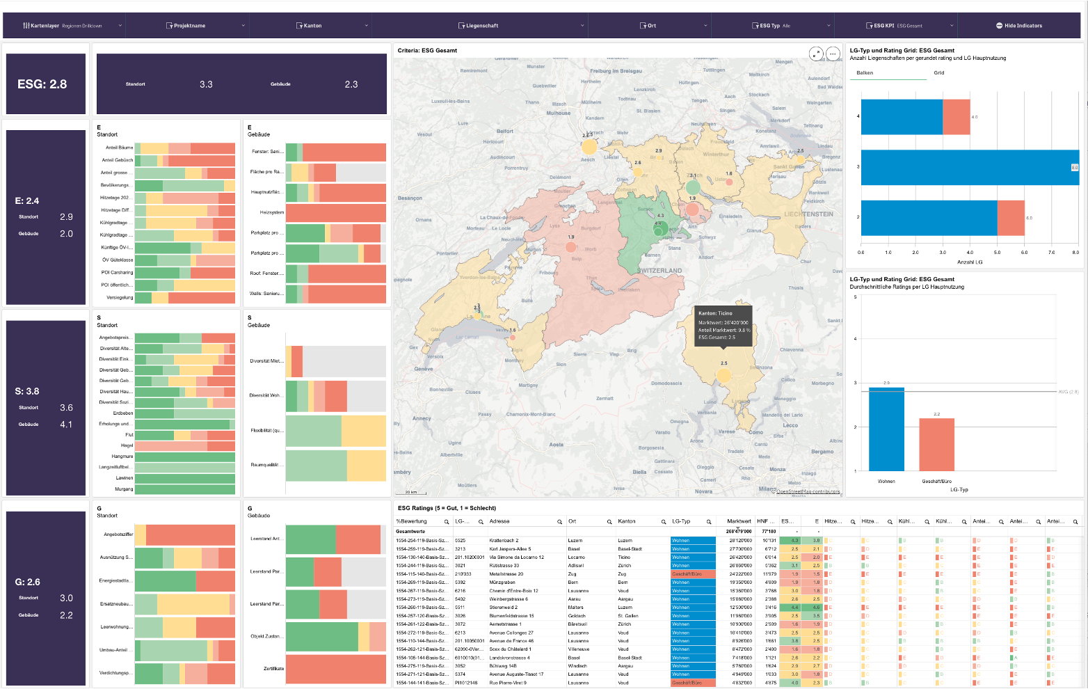Click Chemin d'Entre-Bois 12 cell
This screenshot has height=689, width=1088.
(x=513, y=591)
